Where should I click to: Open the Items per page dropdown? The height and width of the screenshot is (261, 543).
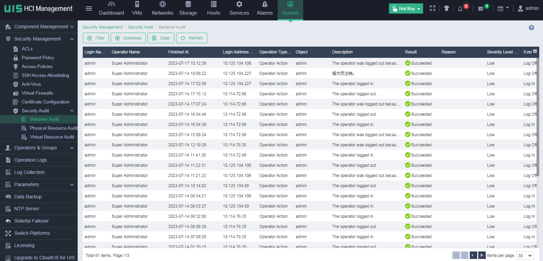point(525,256)
